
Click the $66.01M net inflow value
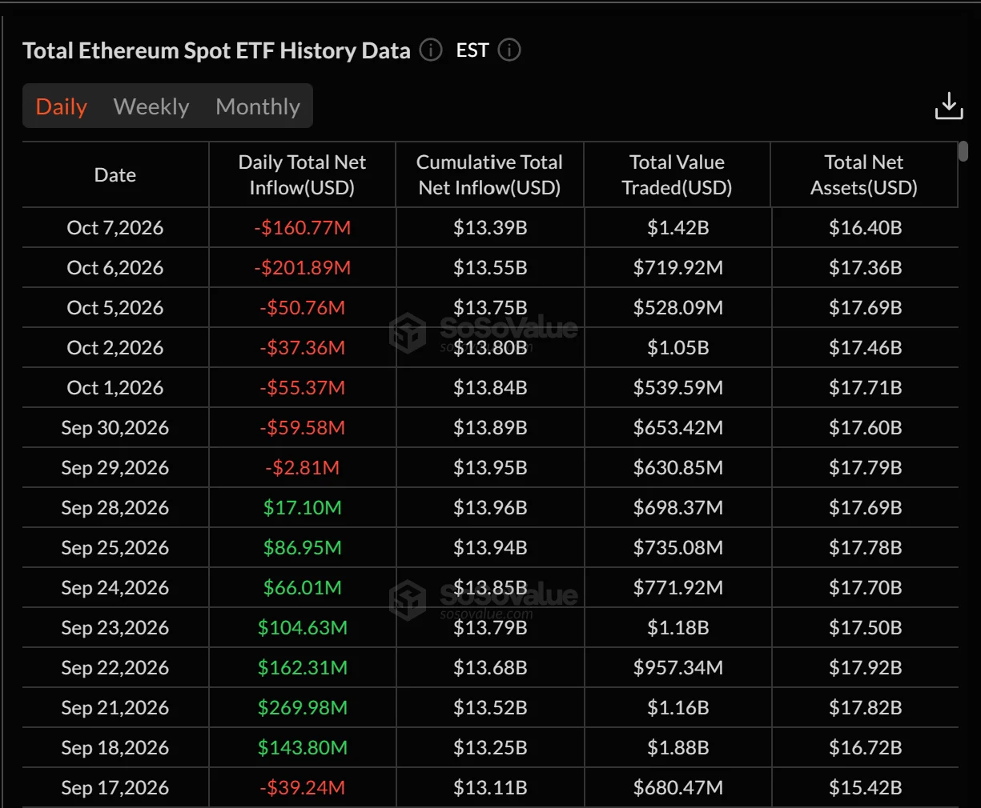point(303,588)
